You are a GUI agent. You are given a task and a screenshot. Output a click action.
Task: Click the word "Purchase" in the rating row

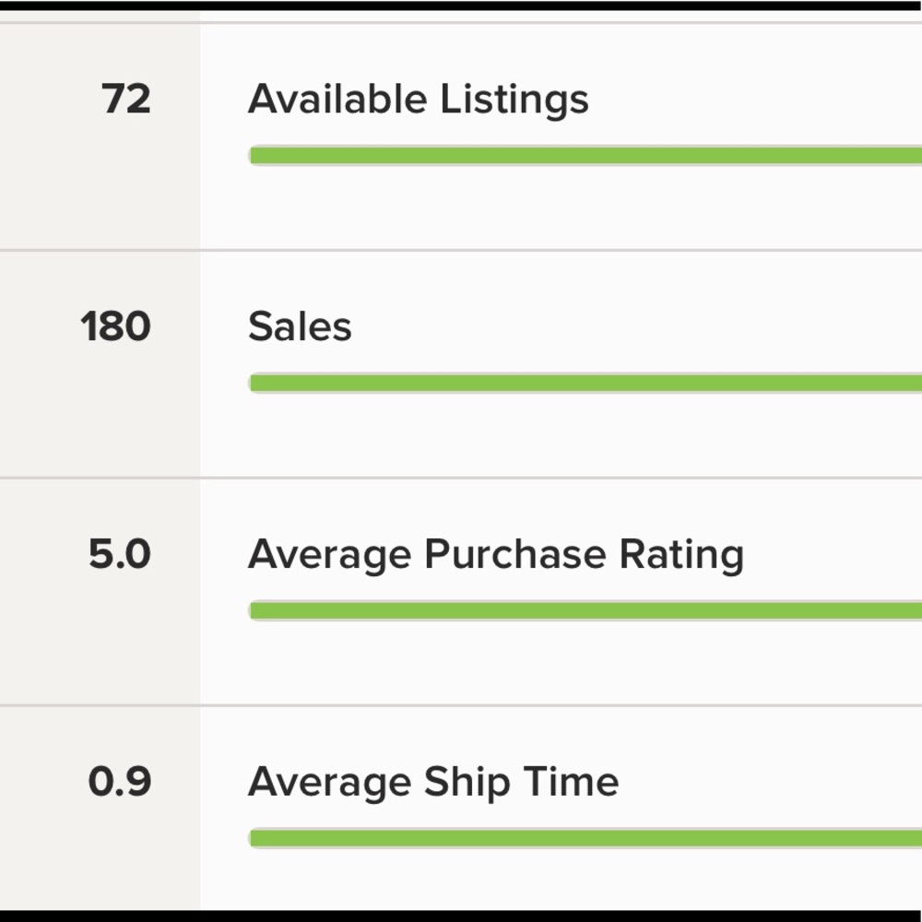(514, 555)
